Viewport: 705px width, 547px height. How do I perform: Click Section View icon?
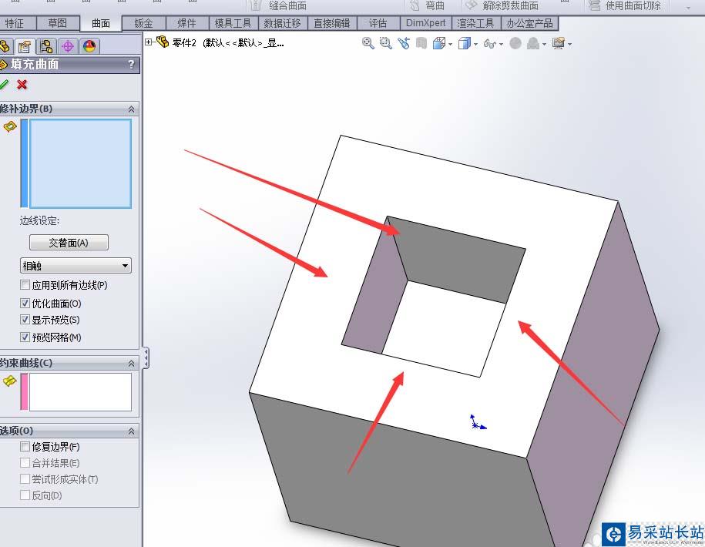pyautogui.click(x=421, y=43)
